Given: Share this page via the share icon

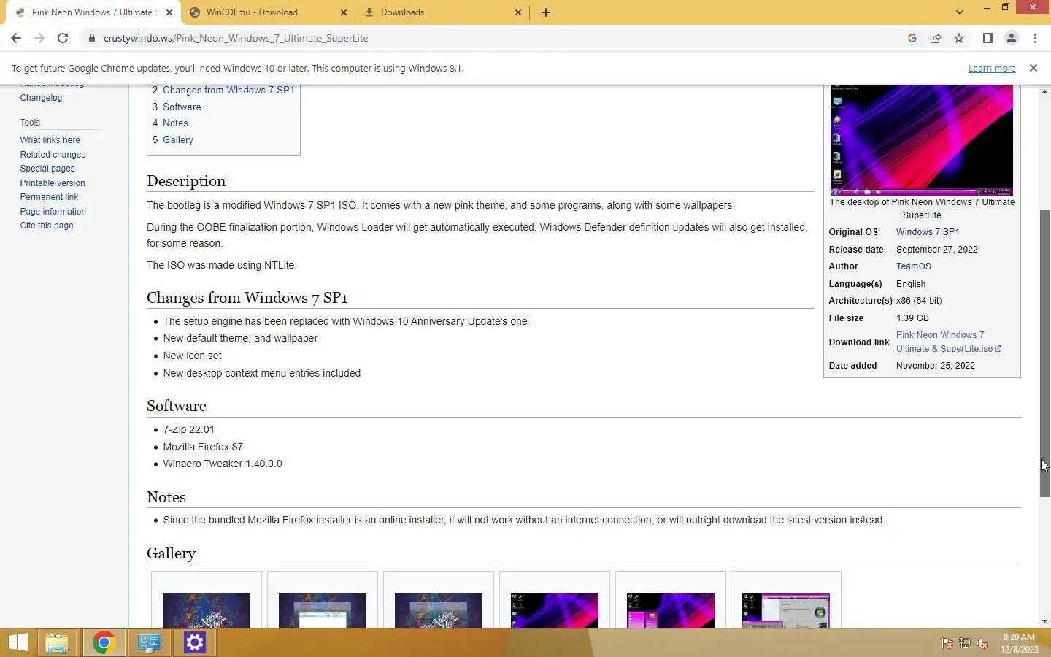Looking at the screenshot, I should pyautogui.click(x=936, y=38).
